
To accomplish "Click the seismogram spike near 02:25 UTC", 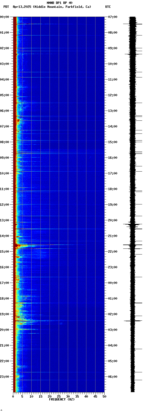I will click(x=133, y=321).
